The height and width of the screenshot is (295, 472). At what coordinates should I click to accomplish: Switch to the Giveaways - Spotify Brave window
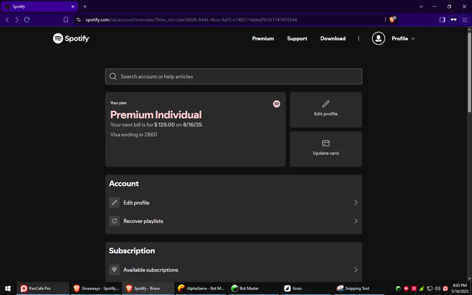point(96,288)
